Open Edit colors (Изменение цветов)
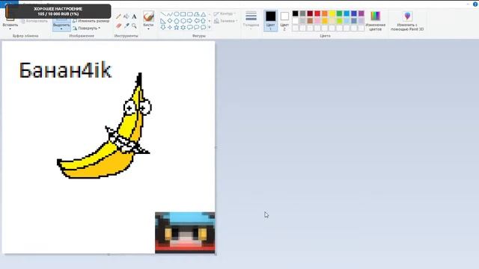The image size is (479, 269). 376,21
